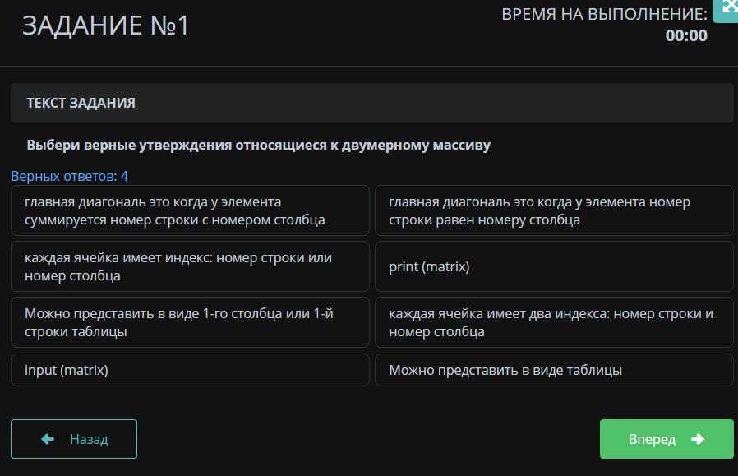738x476 pixels.
Task: Click the 00:00 timer display
Action: [685, 35]
